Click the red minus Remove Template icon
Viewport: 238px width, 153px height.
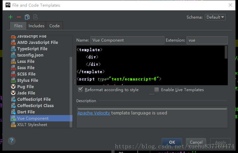[19, 17]
